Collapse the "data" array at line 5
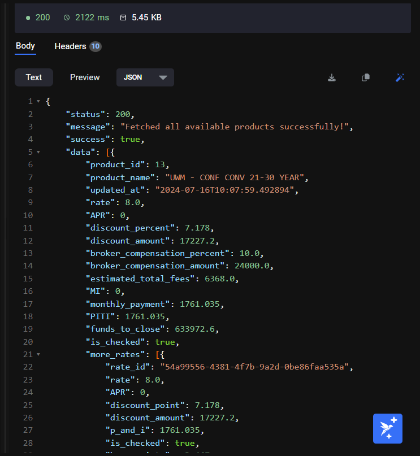The height and width of the screenshot is (456, 420). [x=38, y=152]
